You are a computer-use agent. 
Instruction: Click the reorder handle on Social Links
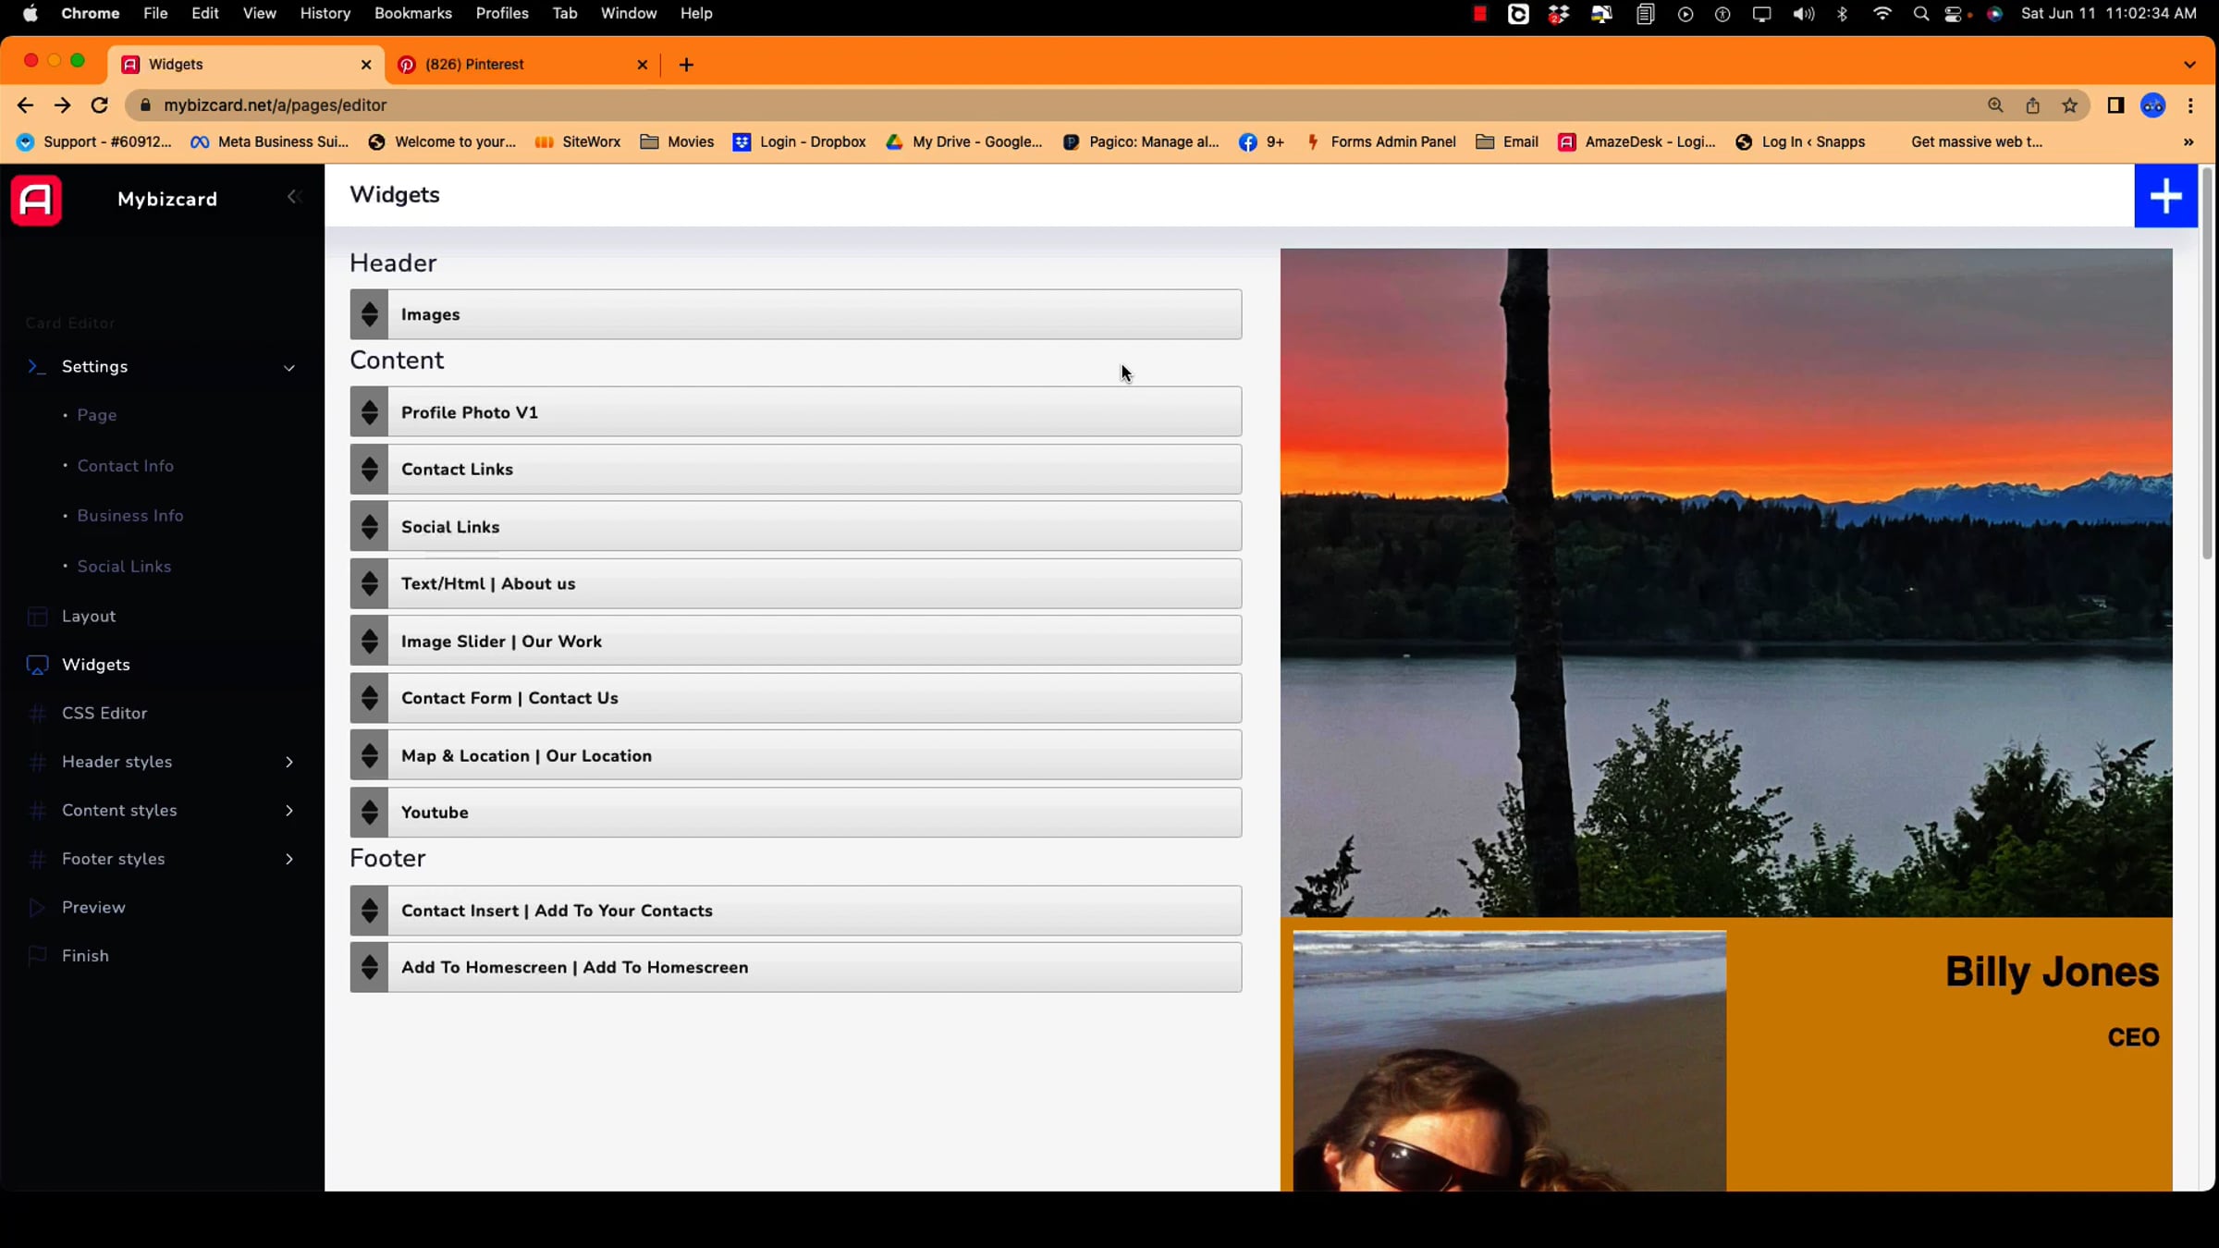pos(369,527)
